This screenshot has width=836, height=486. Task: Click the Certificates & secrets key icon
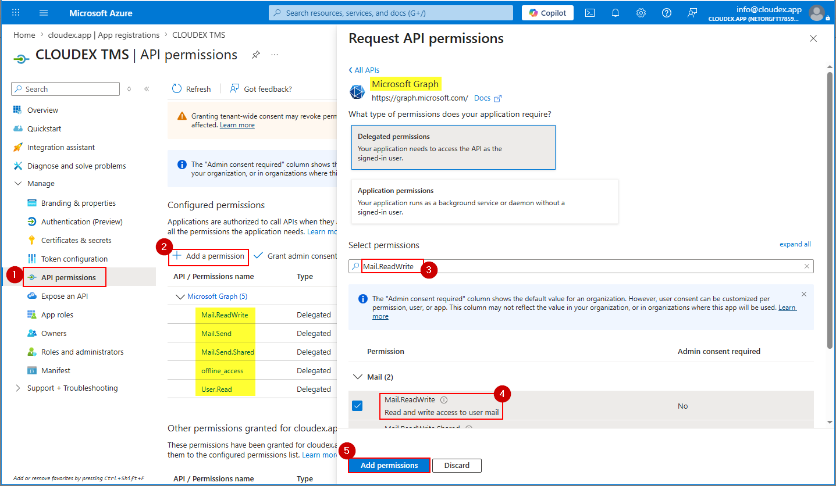coord(31,240)
